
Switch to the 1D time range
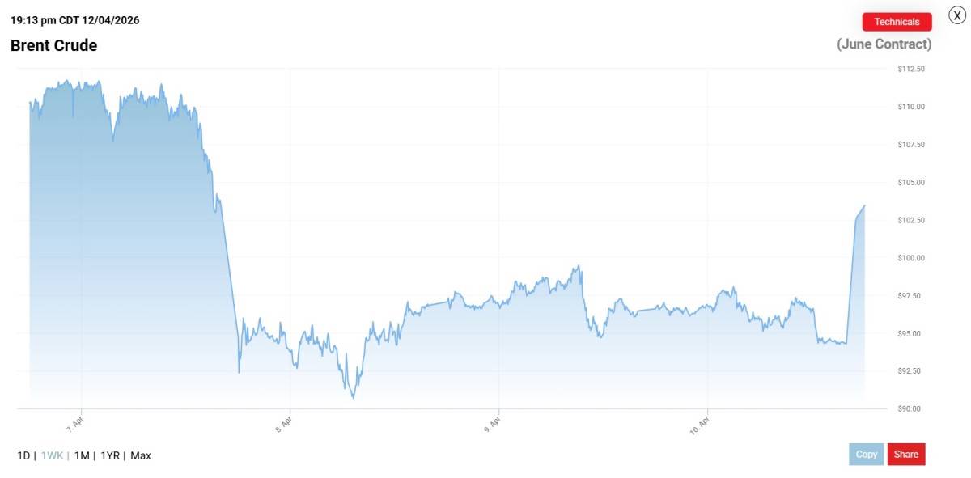pos(23,455)
